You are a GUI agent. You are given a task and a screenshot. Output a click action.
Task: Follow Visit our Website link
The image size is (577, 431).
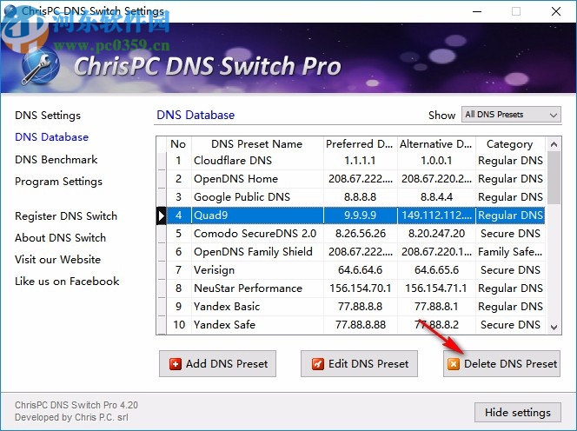tap(57, 260)
